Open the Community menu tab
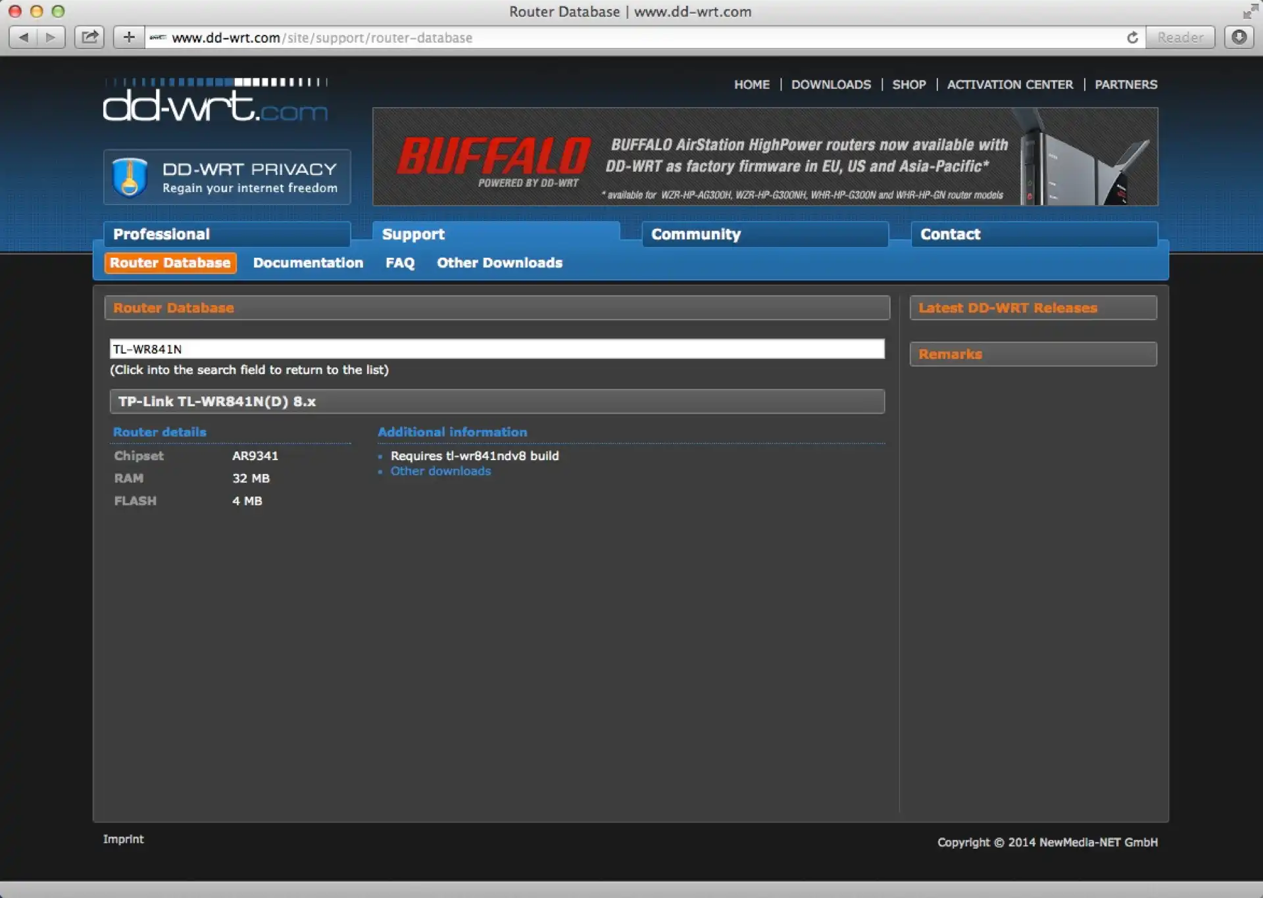 764,234
